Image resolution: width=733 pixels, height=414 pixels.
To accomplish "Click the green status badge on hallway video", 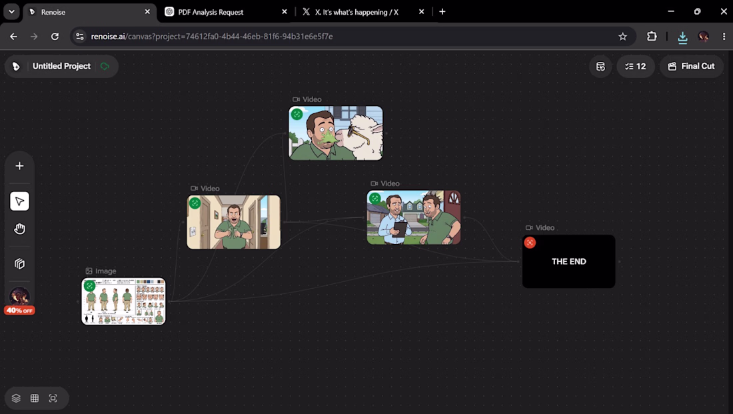I will pyautogui.click(x=195, y=203).
